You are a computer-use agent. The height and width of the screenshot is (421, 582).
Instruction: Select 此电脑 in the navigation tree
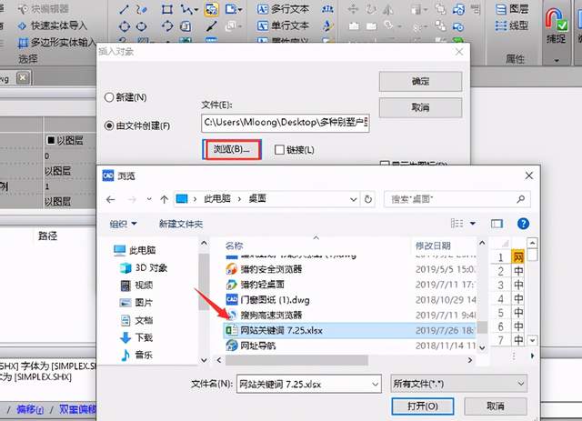click(135, 250)
